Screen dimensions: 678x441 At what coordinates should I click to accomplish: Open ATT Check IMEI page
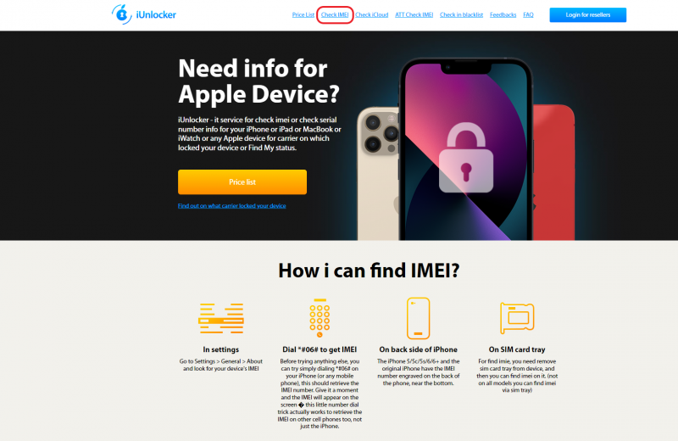414,14
